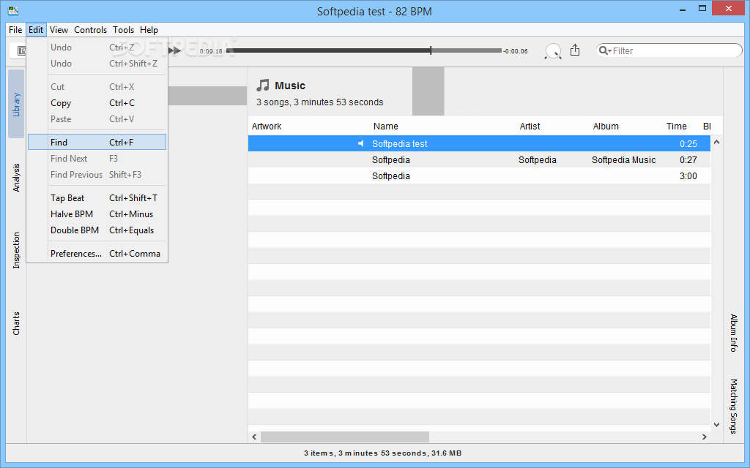Viewport: 750px width, 468px height.
Task: Open the Help menu
Action: pyautogui.click(x=149, y=29)
